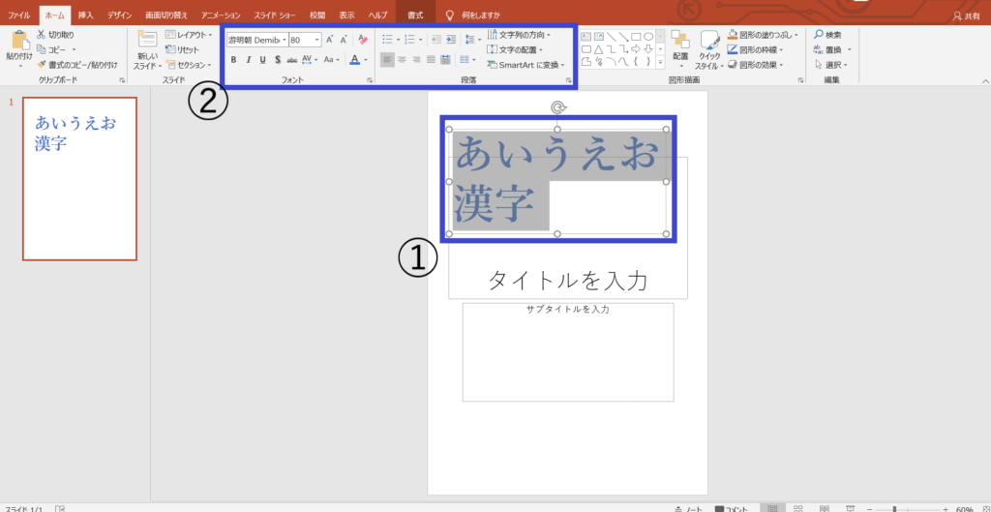This screenshot has height=512, width=991.
Task: Open Comments (コメント) pane
Action: click(x=732, y=509)
